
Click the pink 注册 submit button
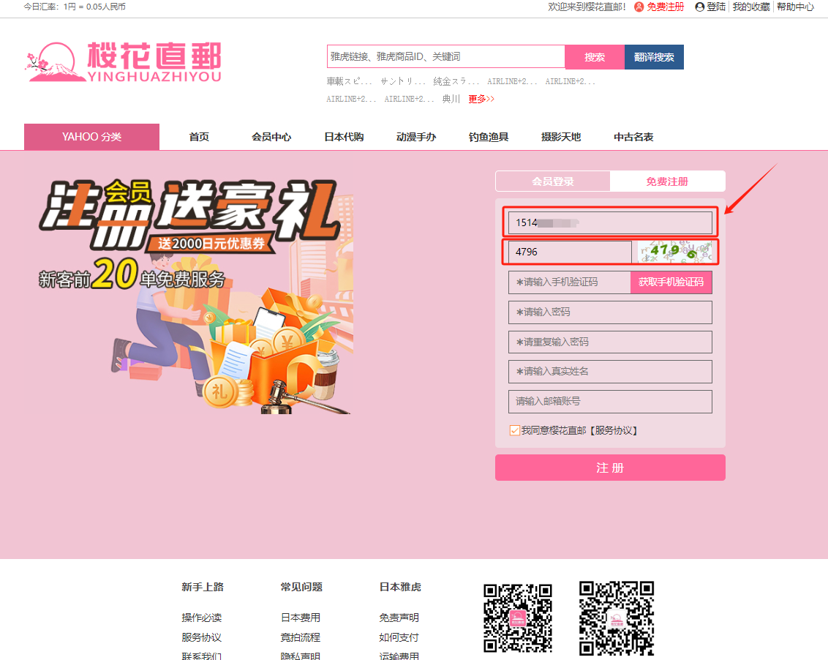point(610,468)
